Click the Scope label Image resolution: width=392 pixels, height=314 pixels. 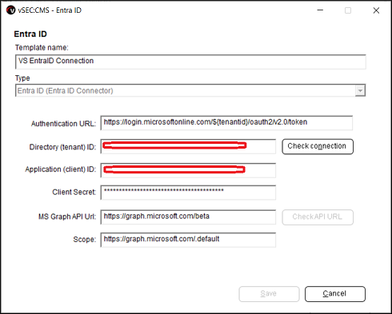[x=85, y=240]
